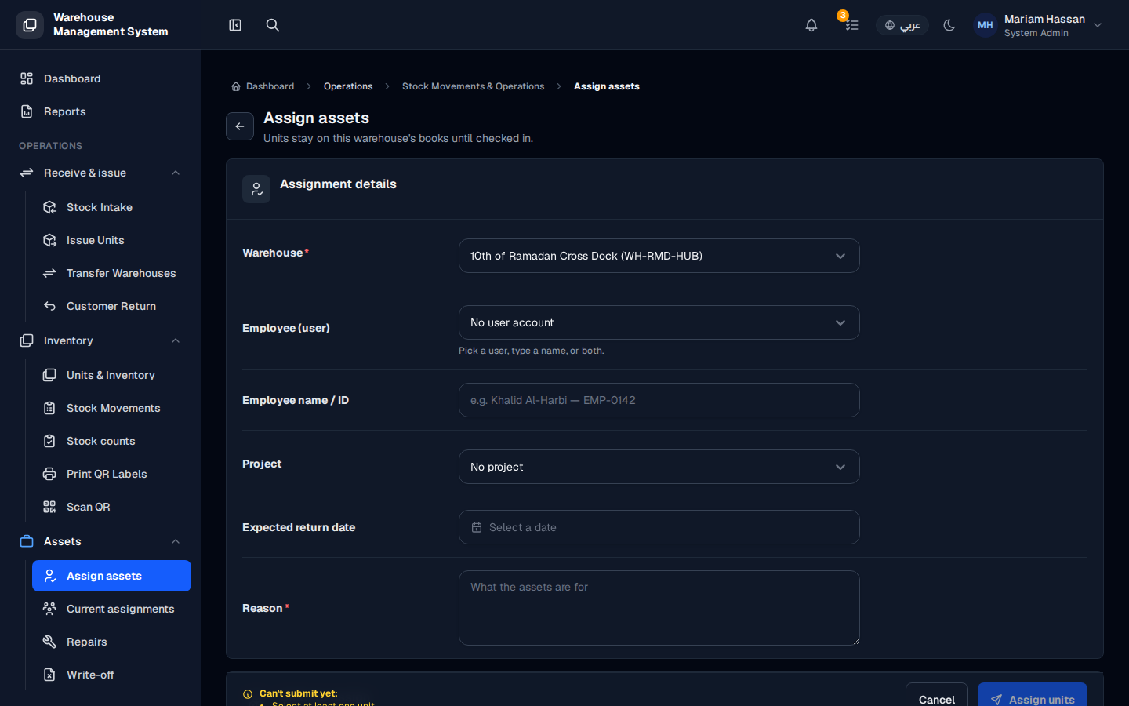The width and height of the screenshot is (1129, 706).
Task: Open Scan QR page
Action: [x=111, y=507]
